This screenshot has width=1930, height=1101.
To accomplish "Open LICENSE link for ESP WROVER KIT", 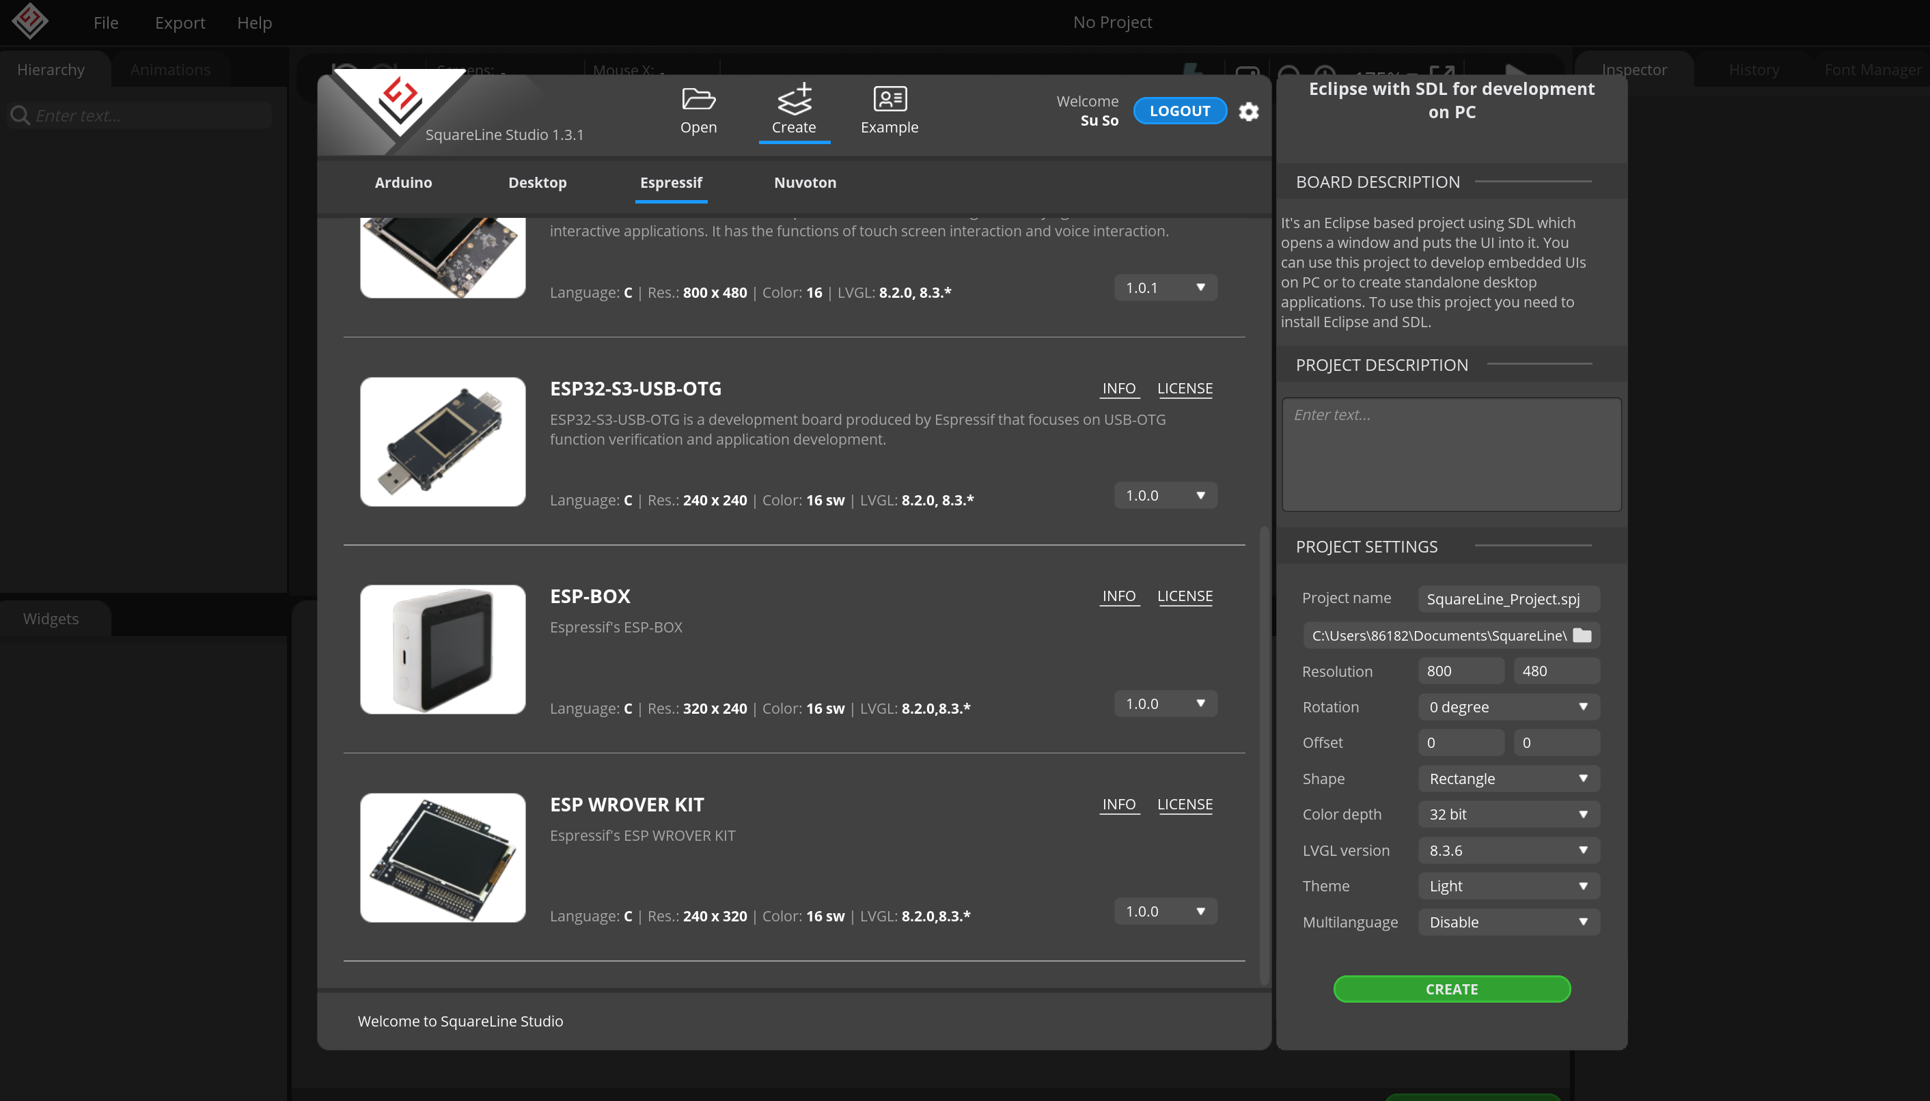I will click(1185, 804).
